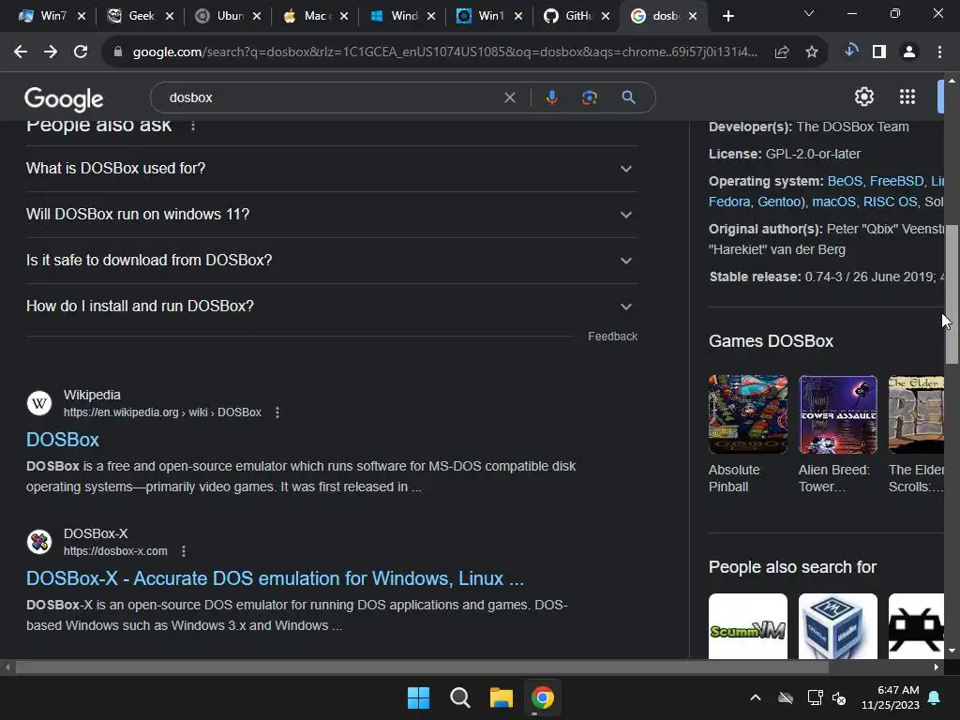Go back to the previous page
Screen dimensions: 960x720
(21, 52)
